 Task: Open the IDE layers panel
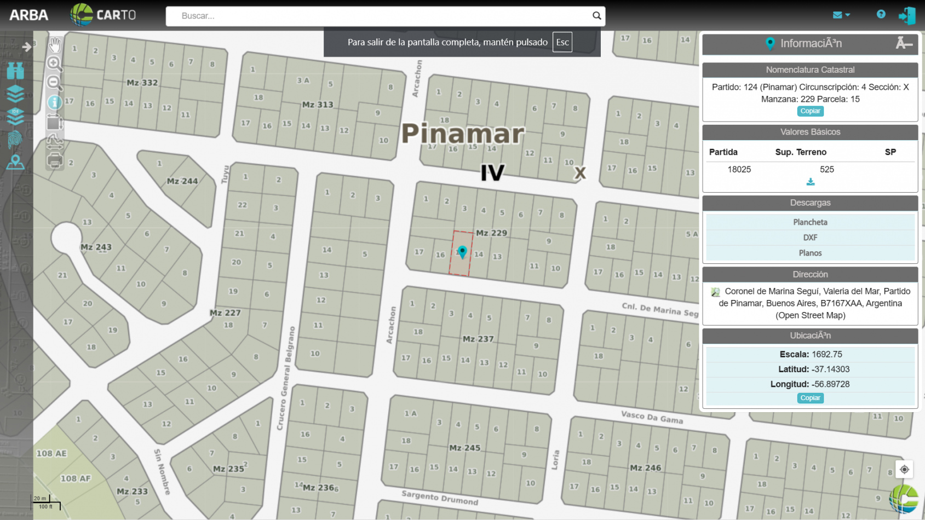[15, 117]
